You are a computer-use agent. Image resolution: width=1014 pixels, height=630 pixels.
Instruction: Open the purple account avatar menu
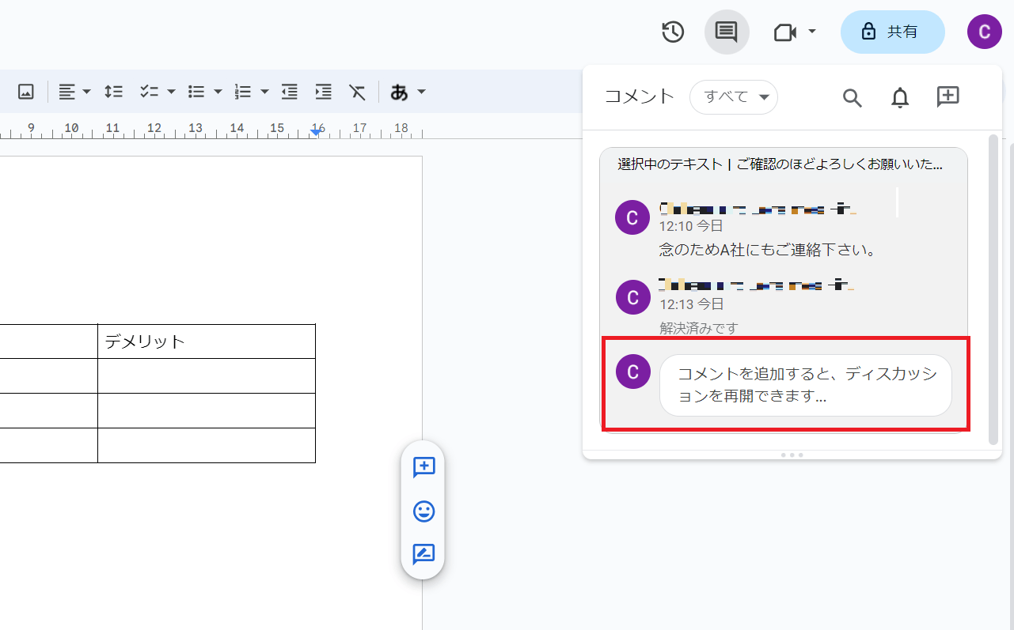coord(984,32)
